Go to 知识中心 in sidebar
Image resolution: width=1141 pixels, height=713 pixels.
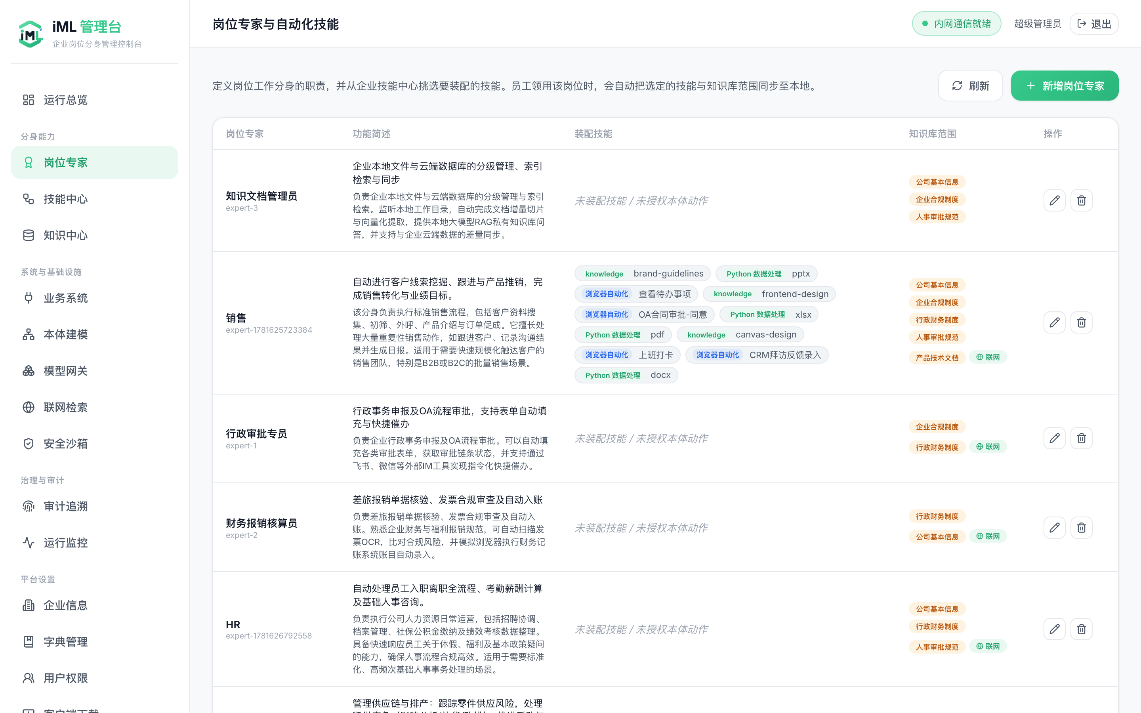click(94, 235)
